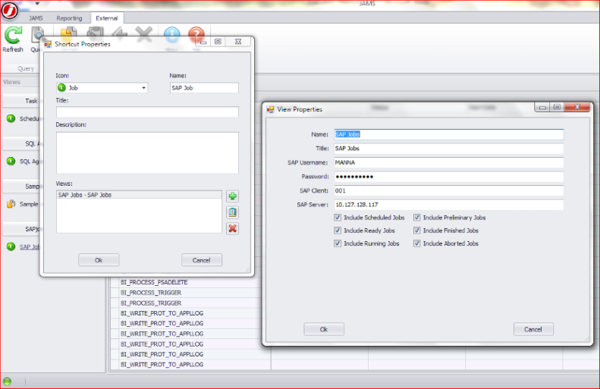Select the External ribbon tab
This screenshot has width=600, height=389.
click(x=107, y=18)
